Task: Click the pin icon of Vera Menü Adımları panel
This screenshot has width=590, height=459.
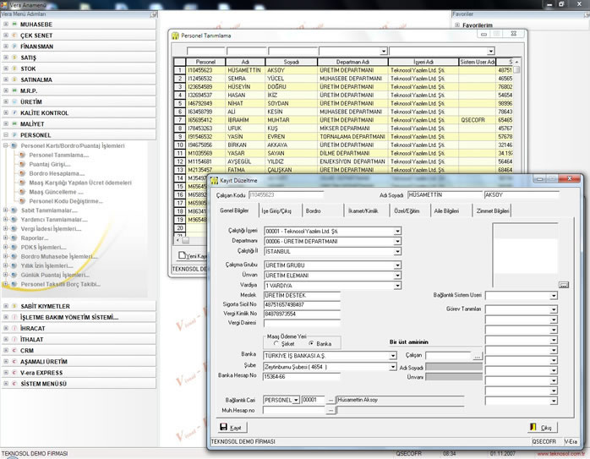Action: [x=154, y=14]
